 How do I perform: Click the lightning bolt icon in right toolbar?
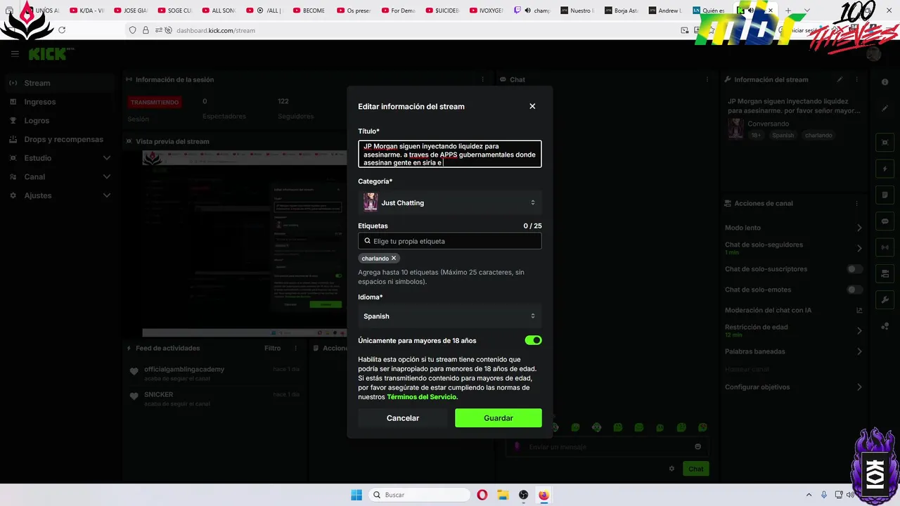[885, 169]
